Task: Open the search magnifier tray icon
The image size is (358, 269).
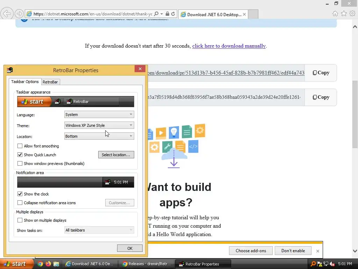Action: (x=313, y=264)
